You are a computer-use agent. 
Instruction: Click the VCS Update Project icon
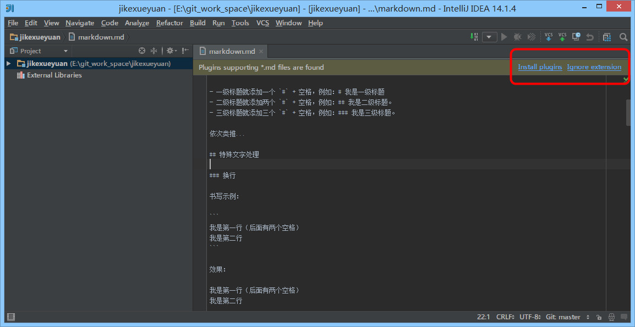coord(549,37)
